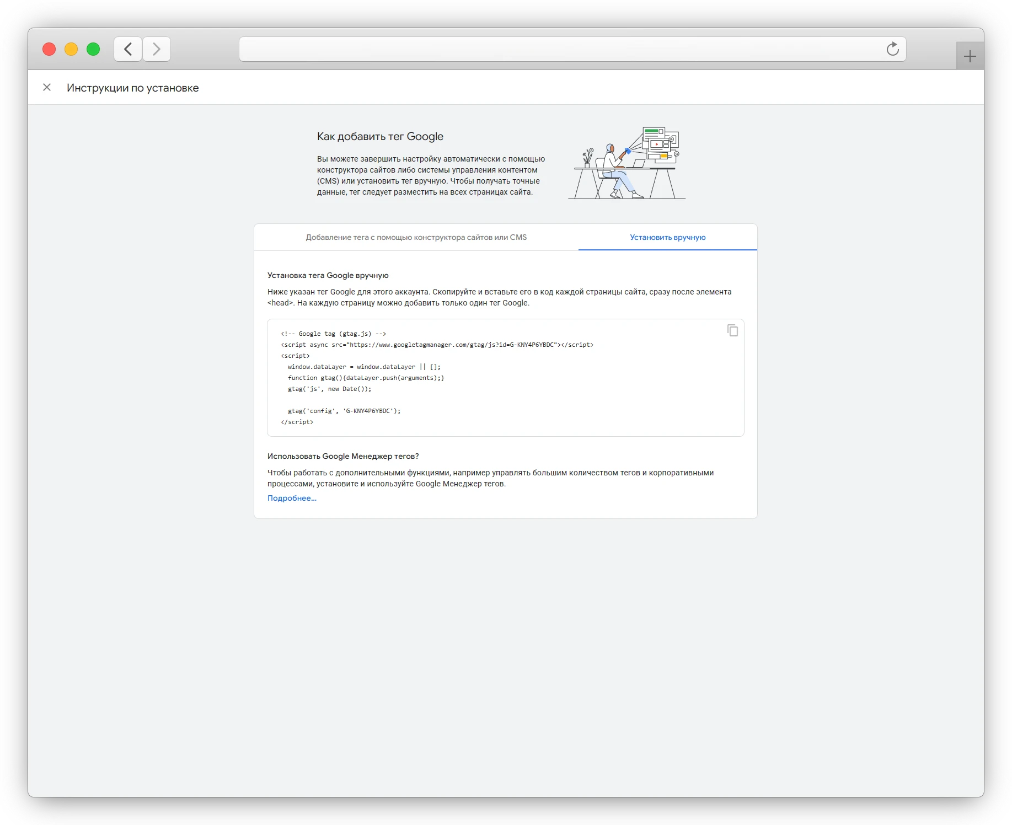Open a new browser tab
The width and height of the screenshot is (1012, 825).
click(970, 56)
